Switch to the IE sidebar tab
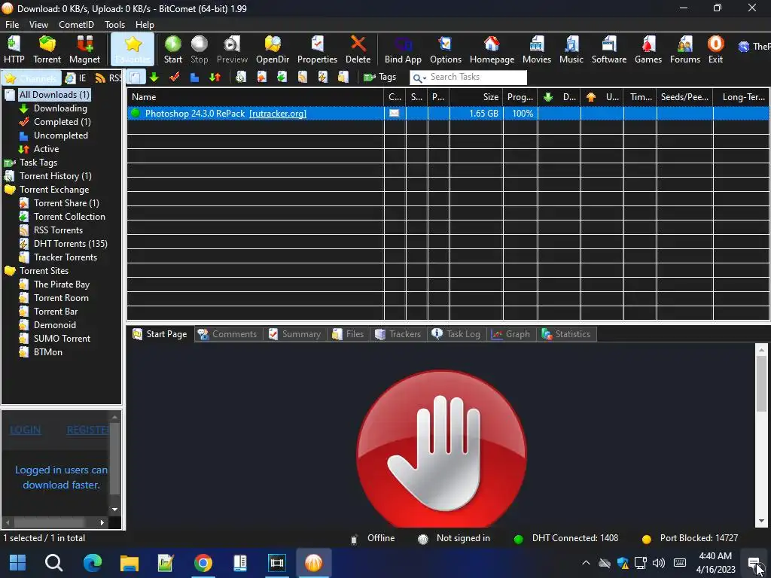Image resolution: width=771 pixels, height=578 pixels. [76, 78]
